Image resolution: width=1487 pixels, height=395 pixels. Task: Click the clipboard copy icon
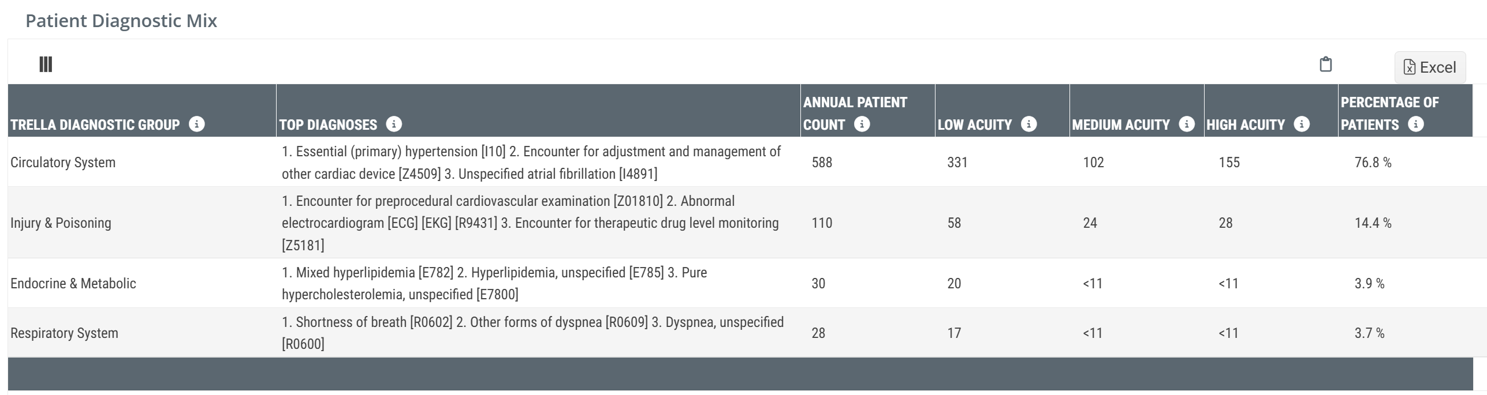coord(1326,64)
